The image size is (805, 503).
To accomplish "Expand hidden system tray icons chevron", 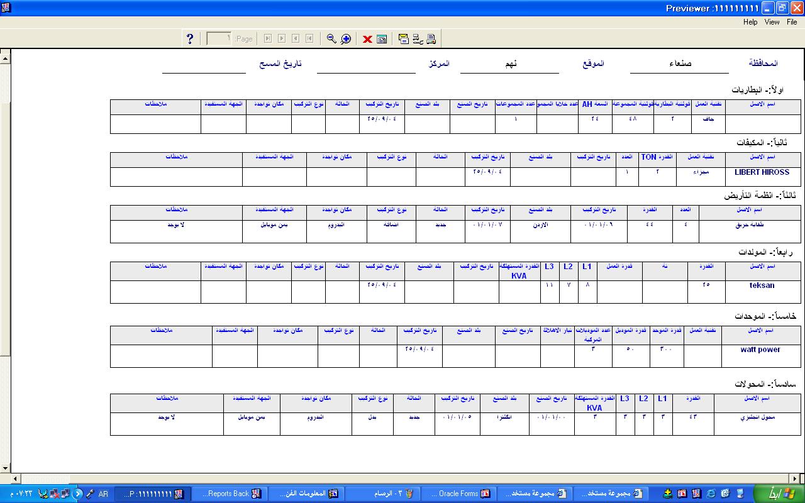I will pyautogui.click(x=79, y=494).
